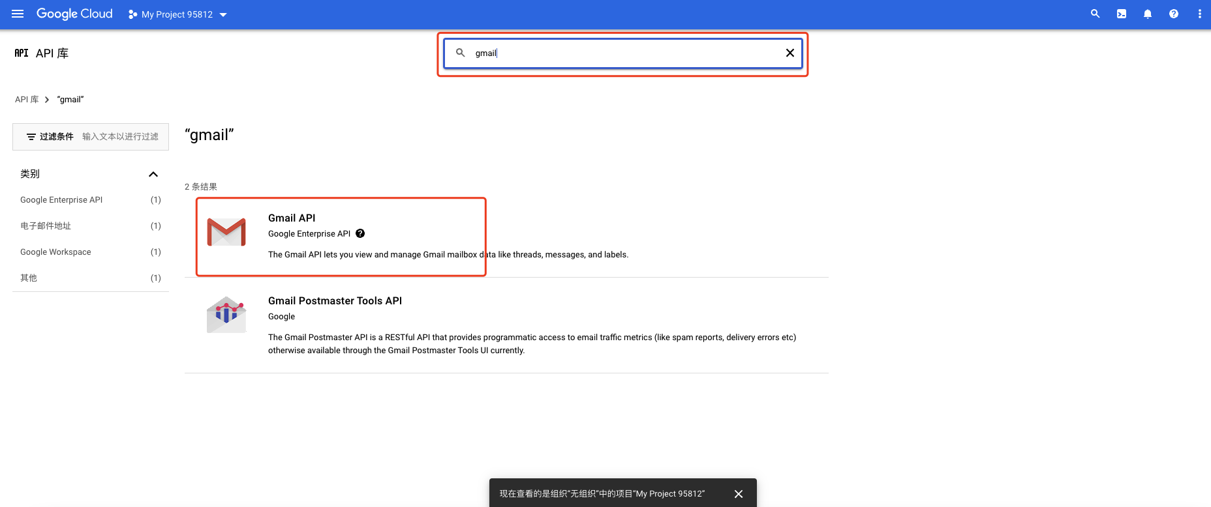This screenshot has width=1211, height=507.
Task: Click the Gmail envelope logo icon
Action: tap(226, 232)
